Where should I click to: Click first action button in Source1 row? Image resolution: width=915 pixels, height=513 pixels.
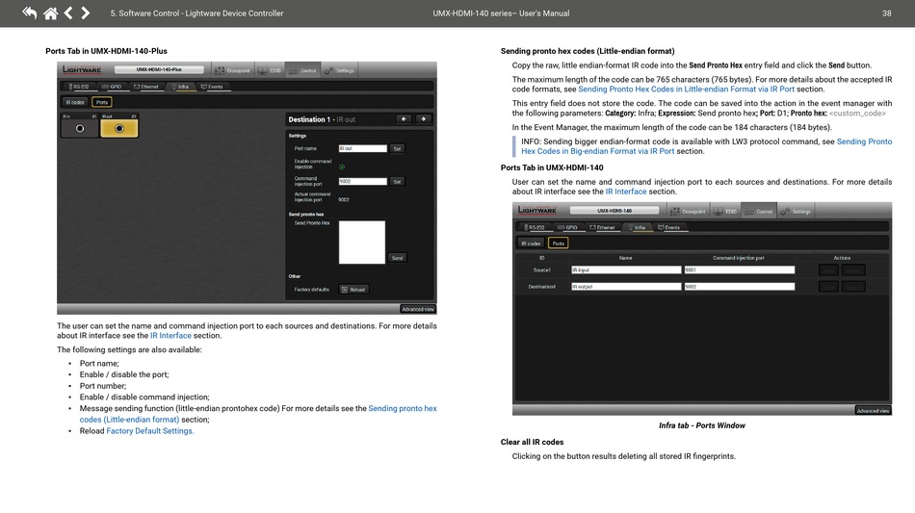pos(828,269)
